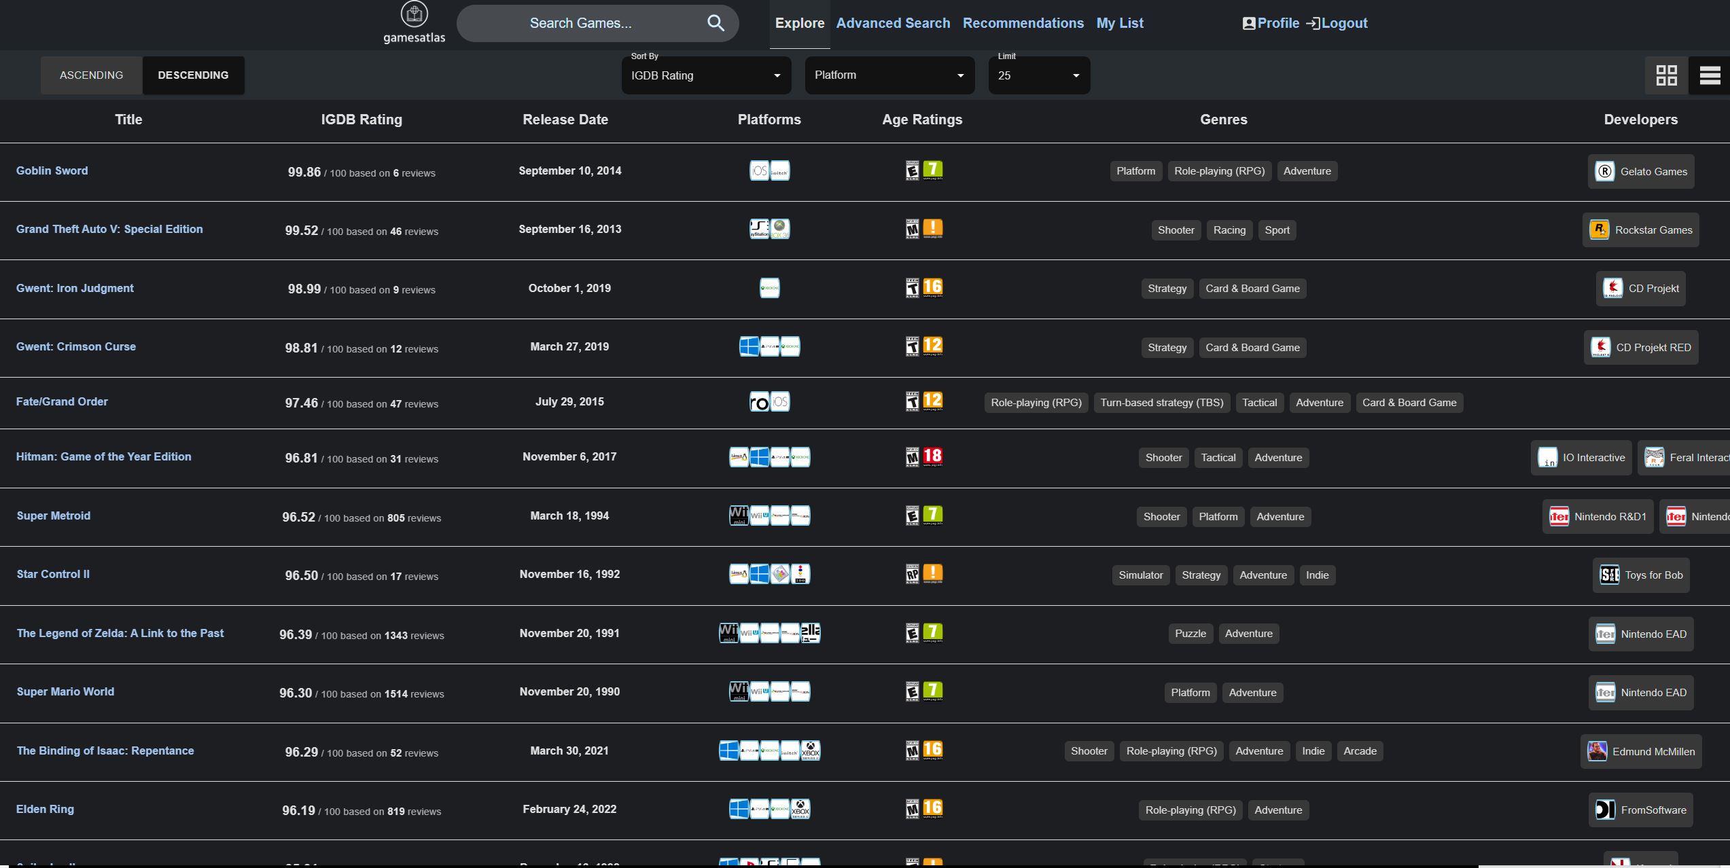1730x868 pixels.
Task: Click FromSoftware developer logo
Action: point(1604,810)
